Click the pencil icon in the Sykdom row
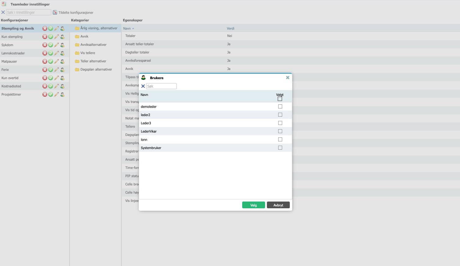The width and height of the screenshot is (460, 266). [x=56, y=45]
